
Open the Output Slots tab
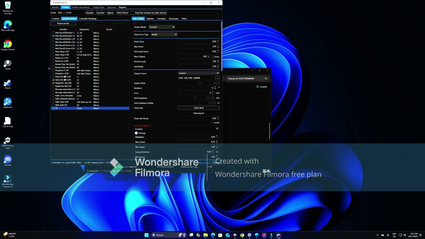[x=99, y=7]
